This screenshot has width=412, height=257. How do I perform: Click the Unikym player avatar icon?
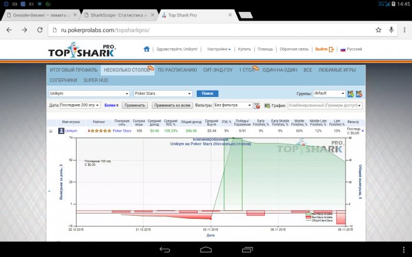[x=61, y=131]
